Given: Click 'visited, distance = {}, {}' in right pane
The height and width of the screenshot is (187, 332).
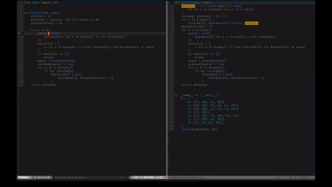Looking at the screenshot, I should tap(203, 16).
